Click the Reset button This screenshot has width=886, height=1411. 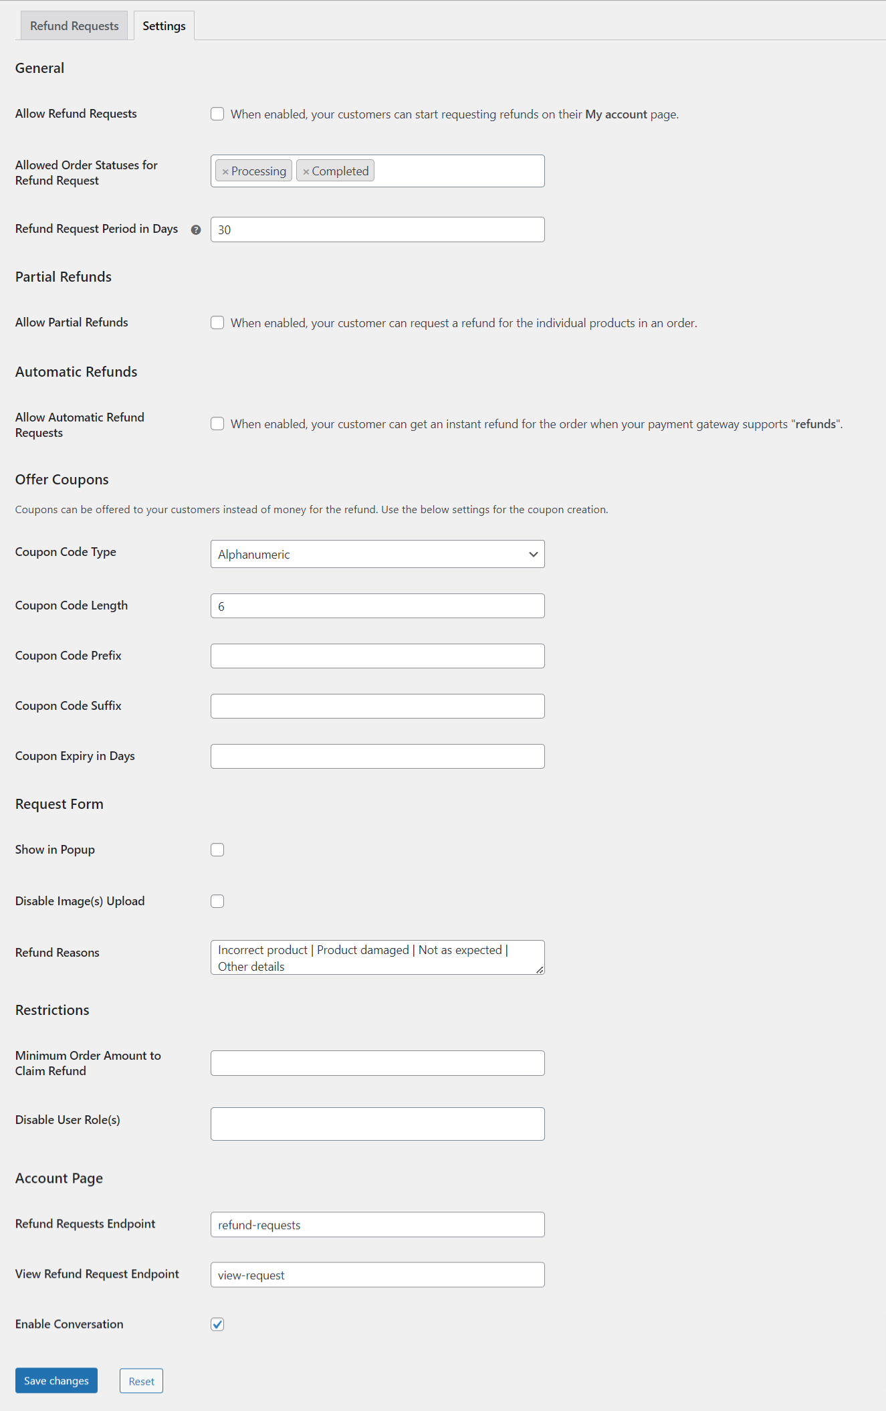pos(140,1380)
